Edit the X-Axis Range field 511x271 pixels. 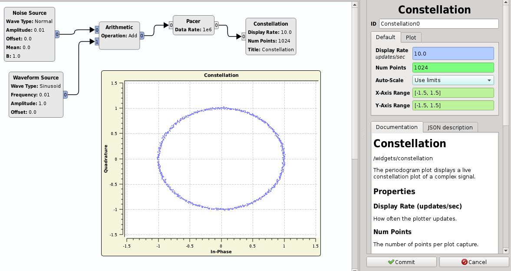(x=453, y=93)
